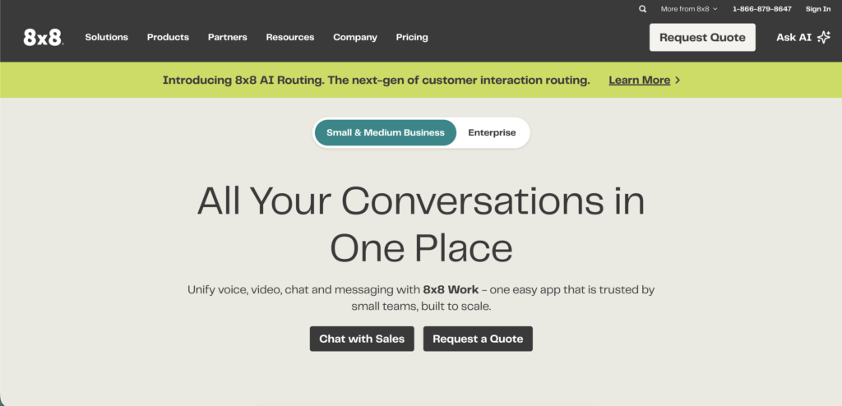Expand the More from 8x8 dropdown

tap(689, 9)
